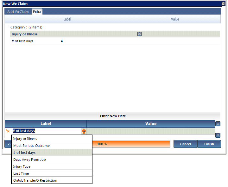Click the scroll down arrow beside new row

click(218, 135)
